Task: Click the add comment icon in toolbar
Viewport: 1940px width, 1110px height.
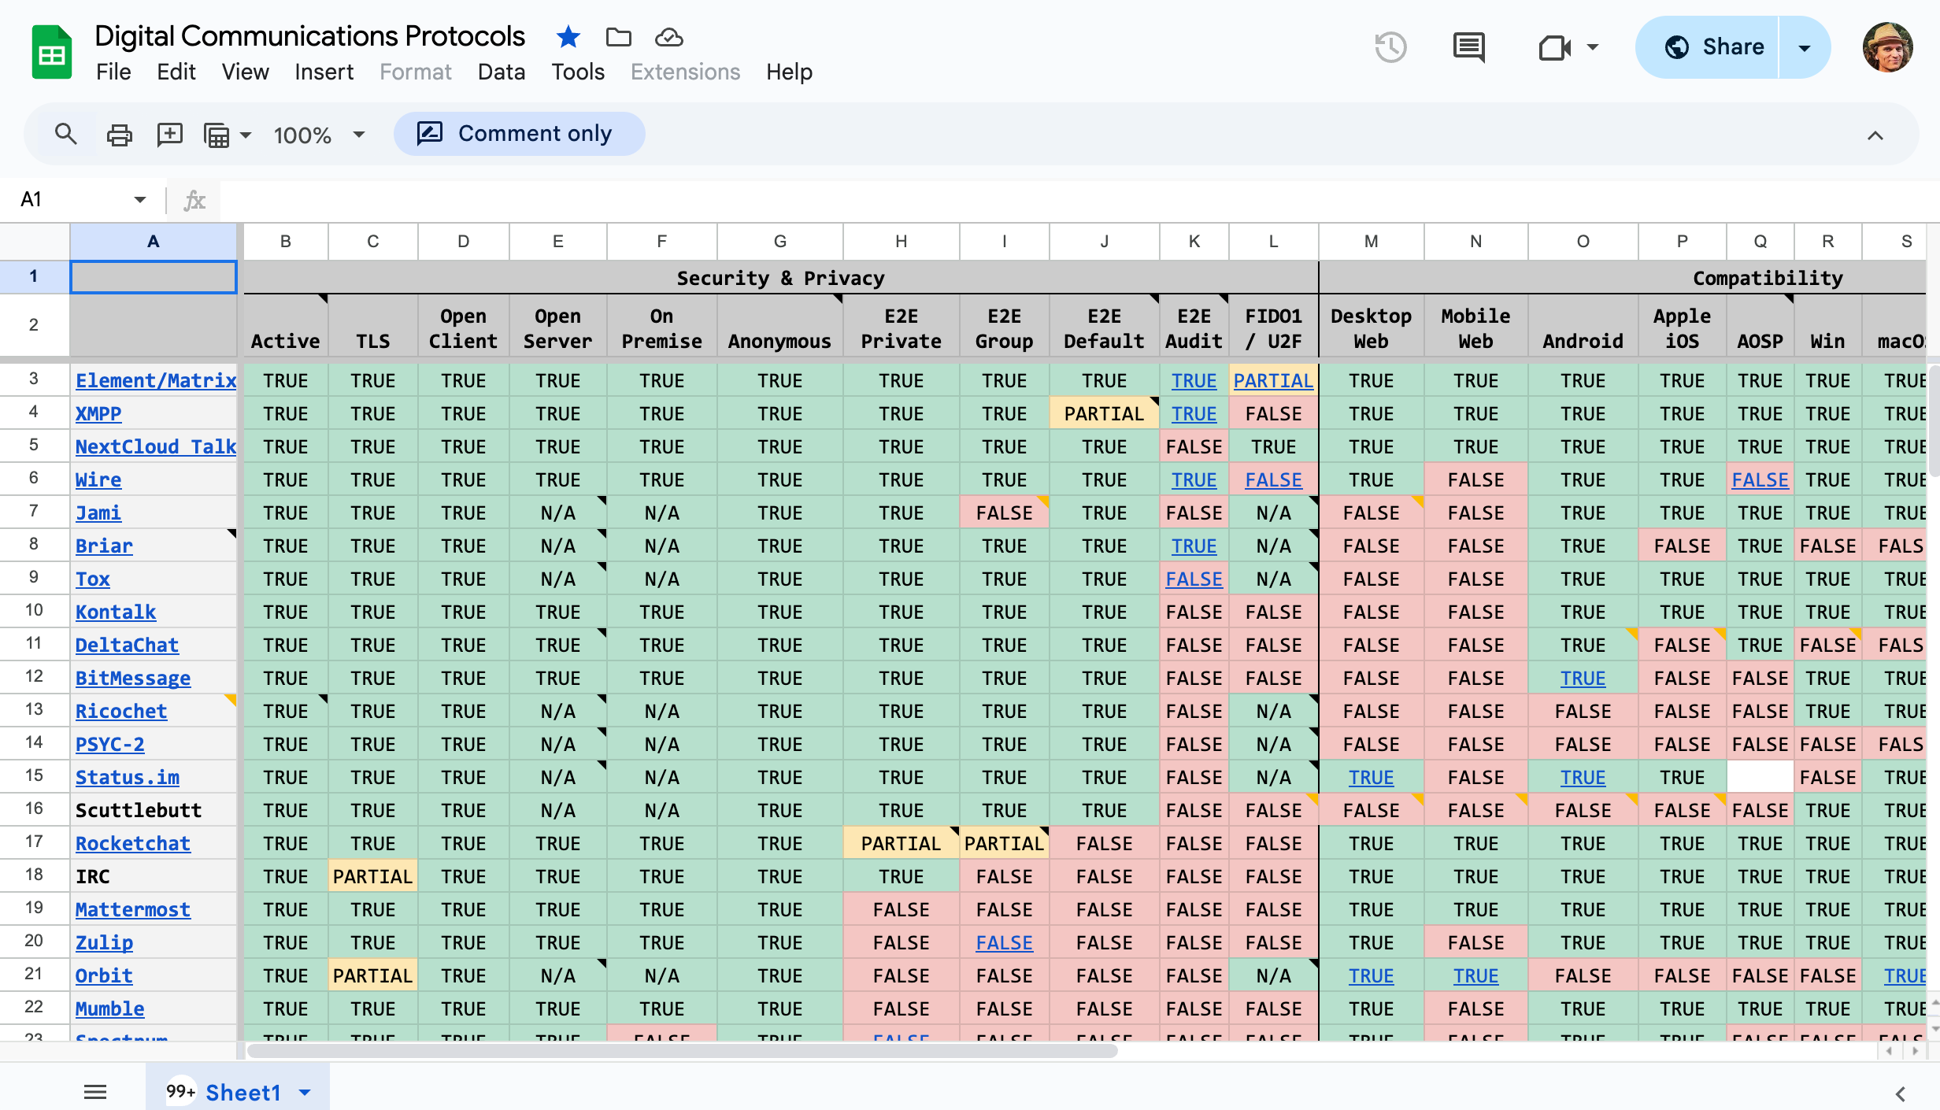Action: 169,135
